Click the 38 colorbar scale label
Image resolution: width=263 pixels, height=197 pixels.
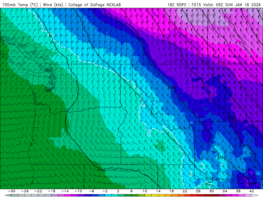(238, 191)
